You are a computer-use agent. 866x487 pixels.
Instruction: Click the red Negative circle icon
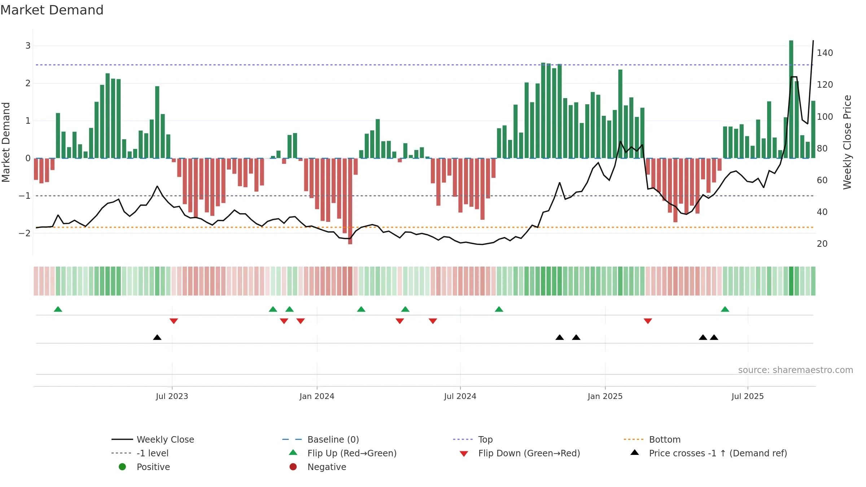pyautogui.click(x=293, y=467)
